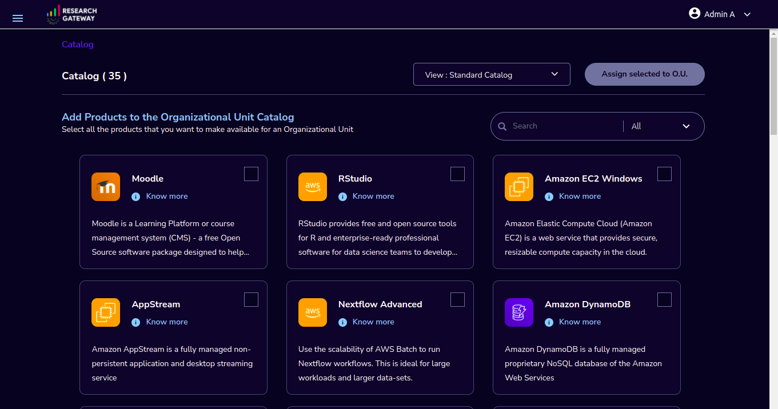This screenshot has width=778, height=409.
Task: Open Know more for RStudio
Action: click(373, 196)
